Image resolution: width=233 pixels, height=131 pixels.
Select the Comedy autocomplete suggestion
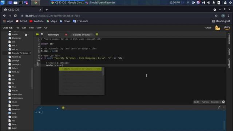coord(80,69)
